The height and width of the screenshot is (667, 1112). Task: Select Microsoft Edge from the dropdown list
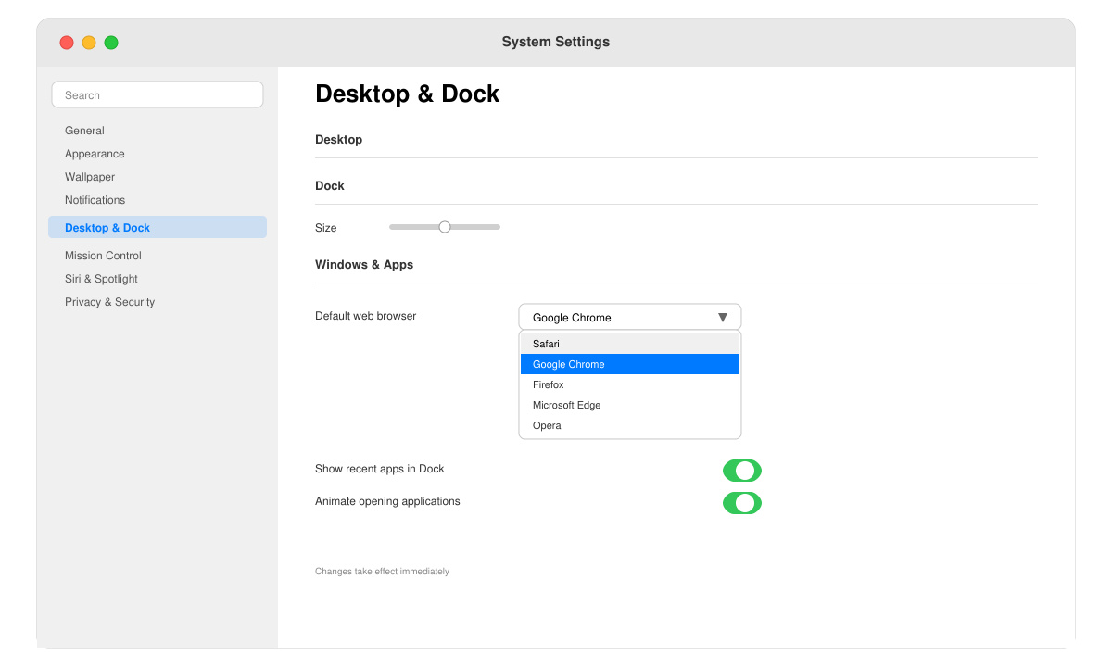[630, 405]
